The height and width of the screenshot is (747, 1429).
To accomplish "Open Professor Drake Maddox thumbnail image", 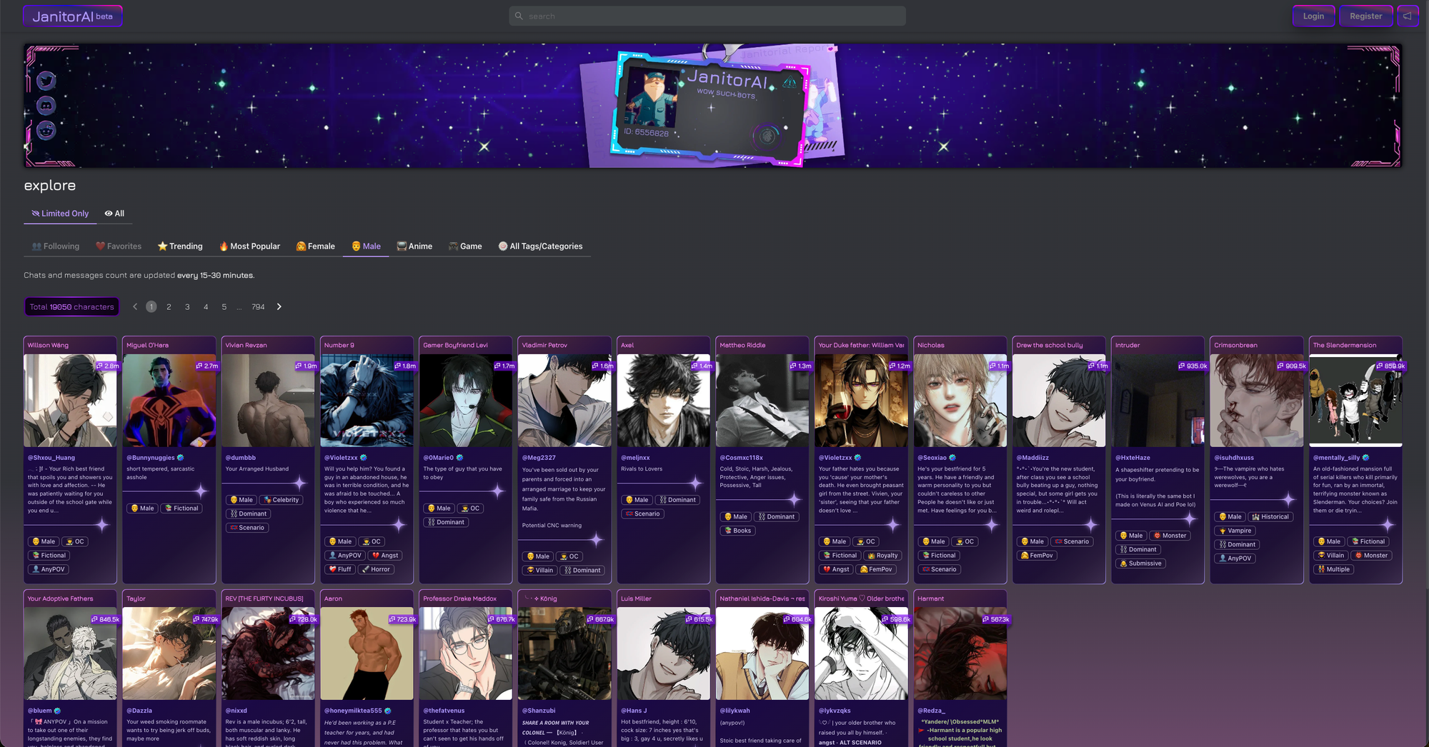I will [x=466, y=653].
